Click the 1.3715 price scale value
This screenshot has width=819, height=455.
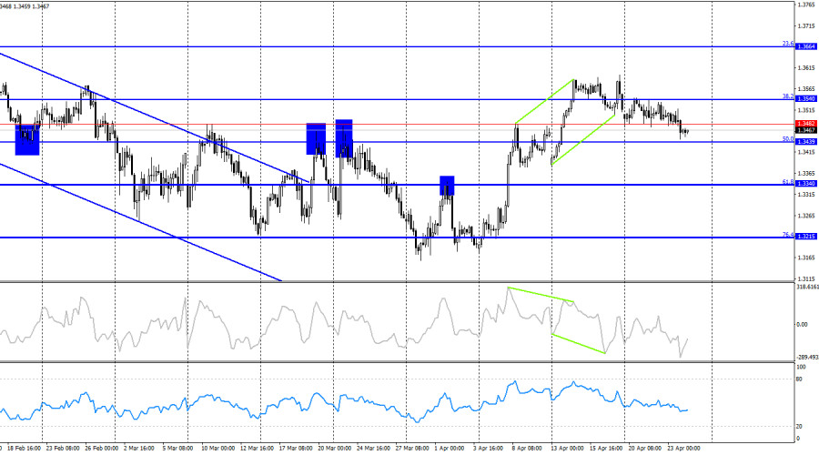click(x=806, y=25)
